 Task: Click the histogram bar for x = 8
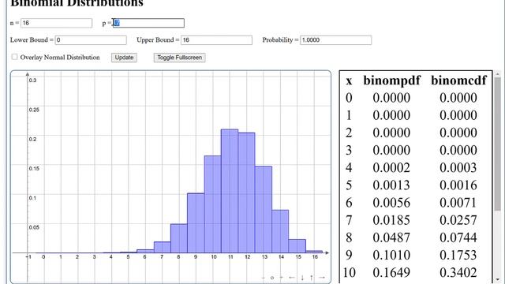click(179, 238)
